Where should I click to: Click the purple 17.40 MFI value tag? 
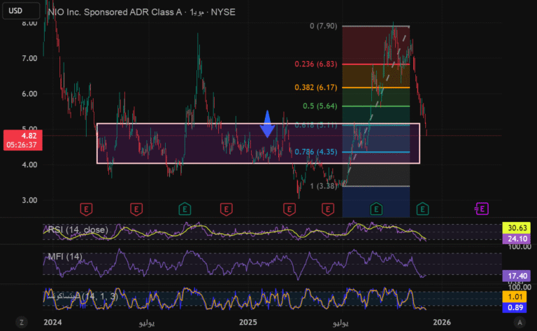(x=515, y=276)
